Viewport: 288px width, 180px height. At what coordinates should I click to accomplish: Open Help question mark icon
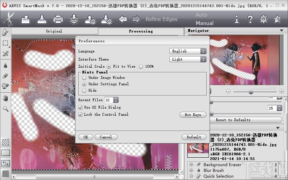pyautogui.click(x=250, y=19)
